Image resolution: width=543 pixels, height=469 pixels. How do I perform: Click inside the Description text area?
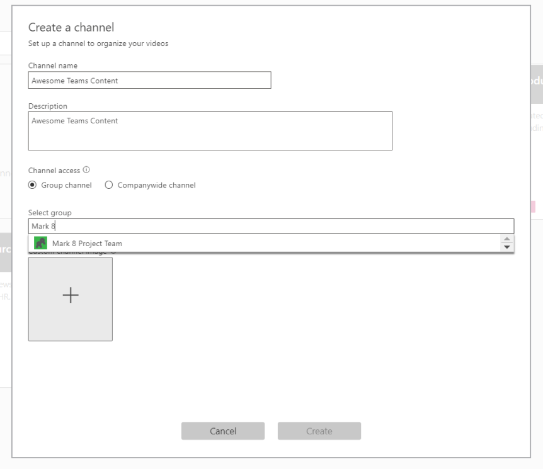point(210,131)
